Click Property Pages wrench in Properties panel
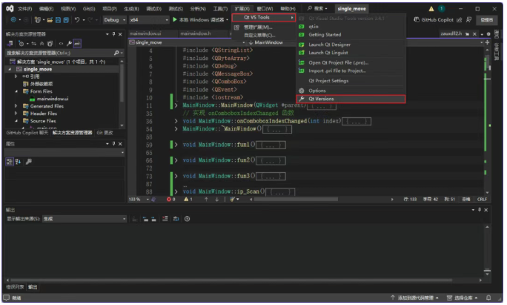Screen dimensions: 507x305 tap(29, 162)
